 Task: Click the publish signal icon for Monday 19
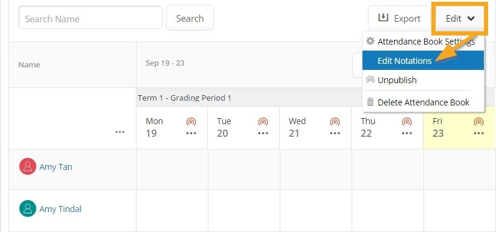(x=191, y=122)
